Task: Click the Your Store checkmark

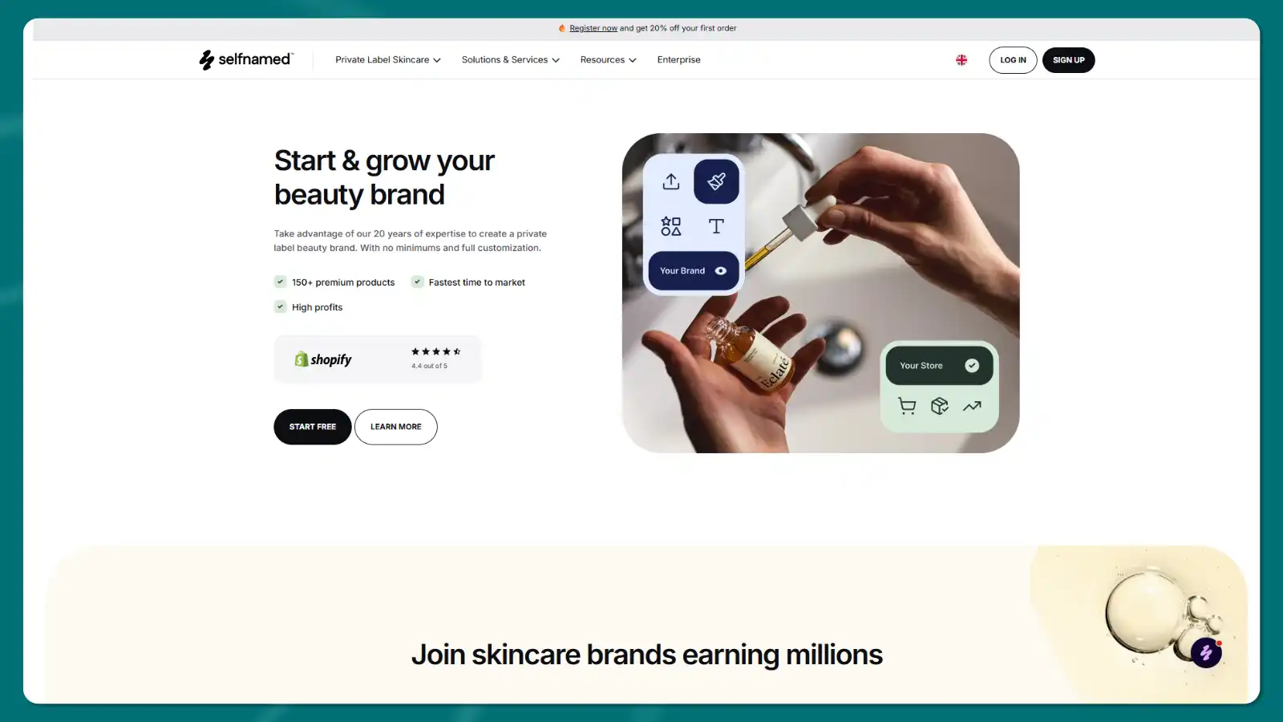Action: [x=972, y=366]
